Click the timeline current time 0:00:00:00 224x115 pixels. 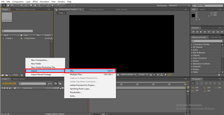(x=9, y=83)
